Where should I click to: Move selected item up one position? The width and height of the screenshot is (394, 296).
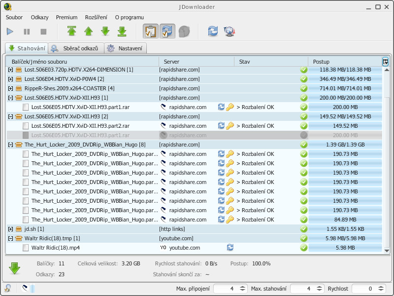[x=89, y=32]
